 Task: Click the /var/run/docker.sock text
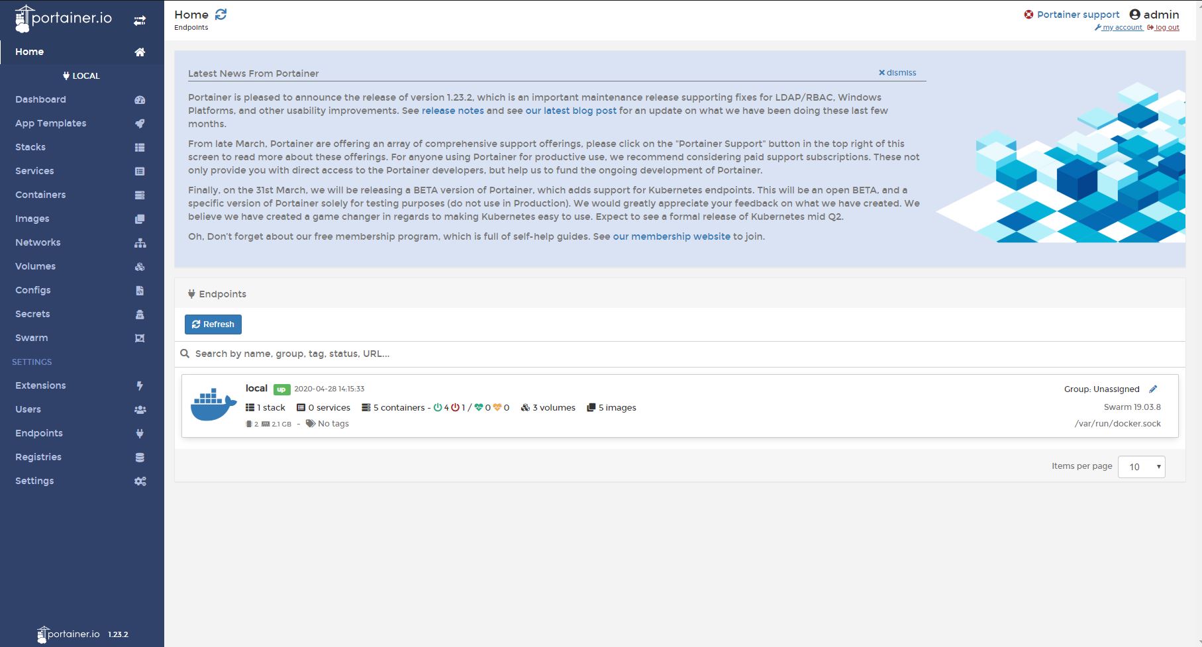pos(1118,424)
